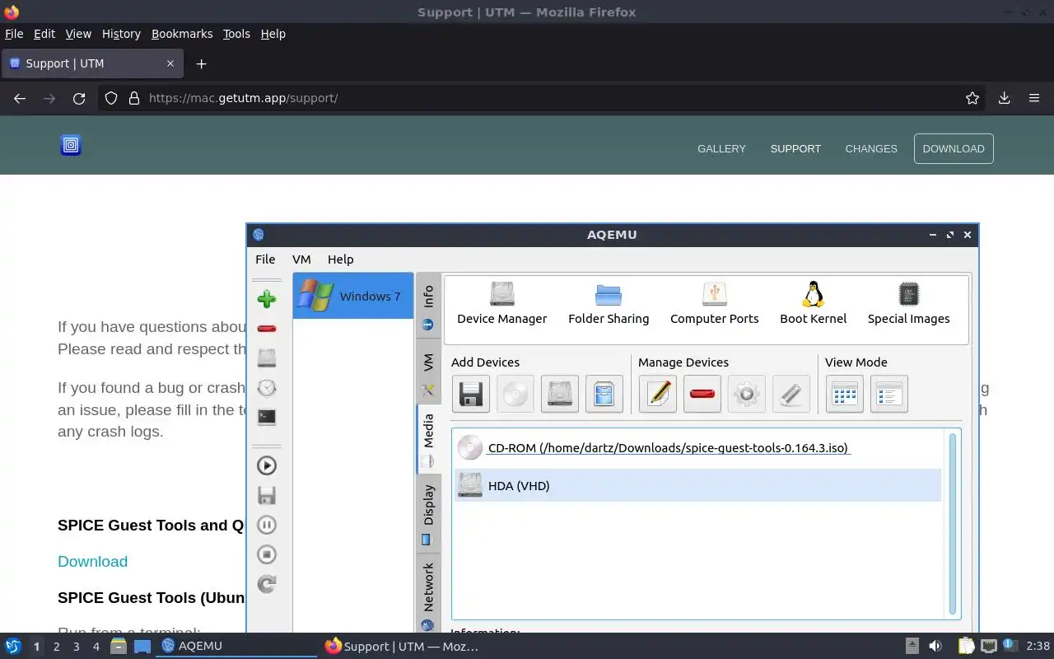1054x659 pixels.
Task: Switch to the Info tab
Action: [428, 306]
